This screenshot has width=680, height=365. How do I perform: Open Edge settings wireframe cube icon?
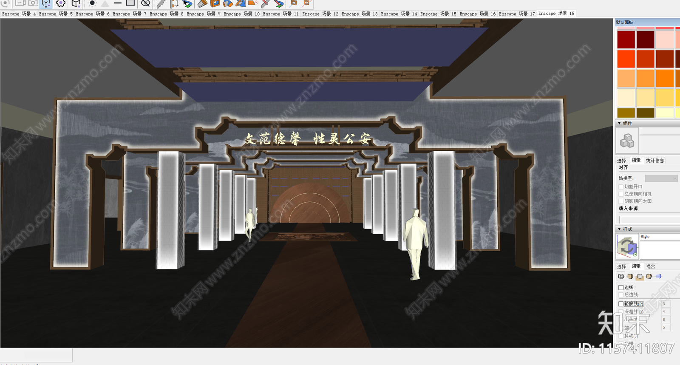[621, 276]
